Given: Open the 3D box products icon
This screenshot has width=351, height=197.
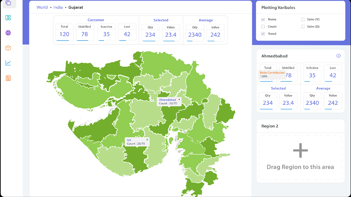Looking at the screenshot, I should [x=8, y=48].
